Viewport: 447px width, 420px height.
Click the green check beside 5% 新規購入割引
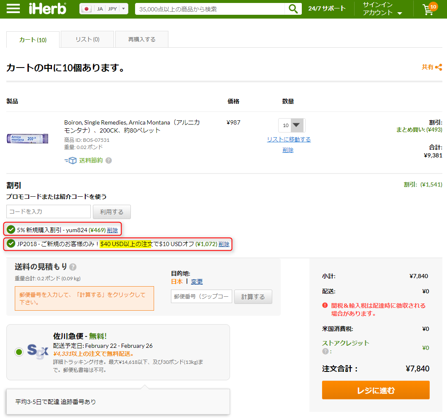click(x=11, y=229)
